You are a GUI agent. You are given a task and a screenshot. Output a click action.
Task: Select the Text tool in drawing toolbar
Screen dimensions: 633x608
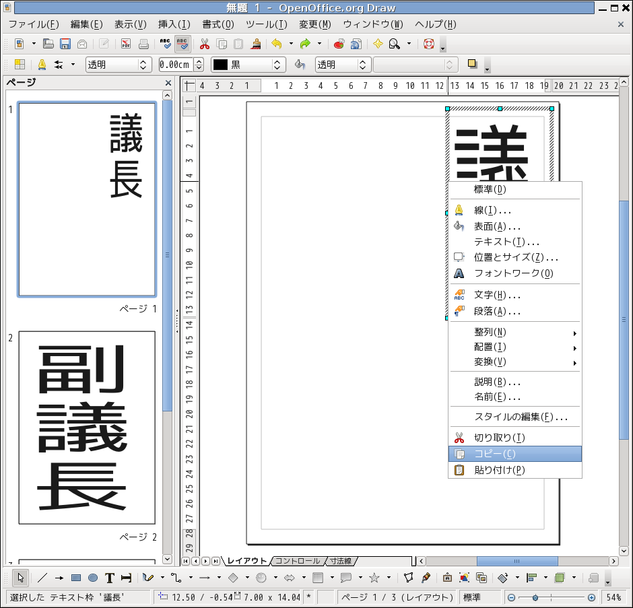109,578
